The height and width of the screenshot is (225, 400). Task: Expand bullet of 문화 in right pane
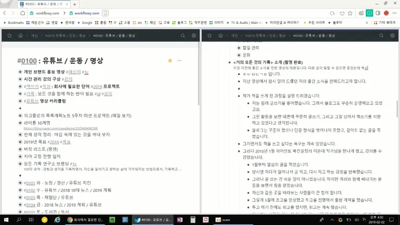tap(239, 55)
